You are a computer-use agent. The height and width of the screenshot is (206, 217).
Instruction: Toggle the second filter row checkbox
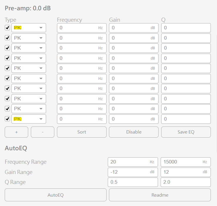click(x=7, y=38)
